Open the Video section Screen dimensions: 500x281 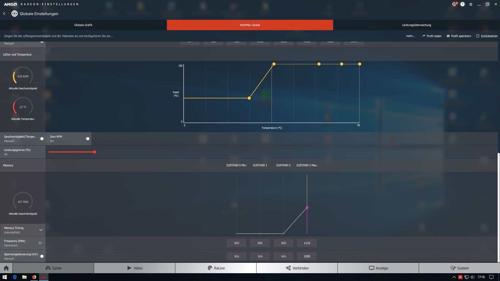135,268
